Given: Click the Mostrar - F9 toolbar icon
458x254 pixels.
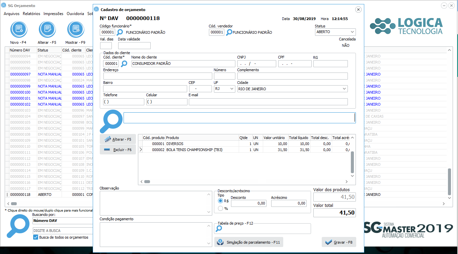Looking at the screenshot, I should [x=76, y=29].
